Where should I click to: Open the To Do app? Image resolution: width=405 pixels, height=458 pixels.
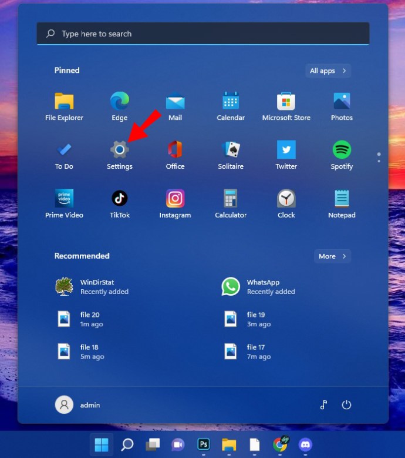[64, 155]
